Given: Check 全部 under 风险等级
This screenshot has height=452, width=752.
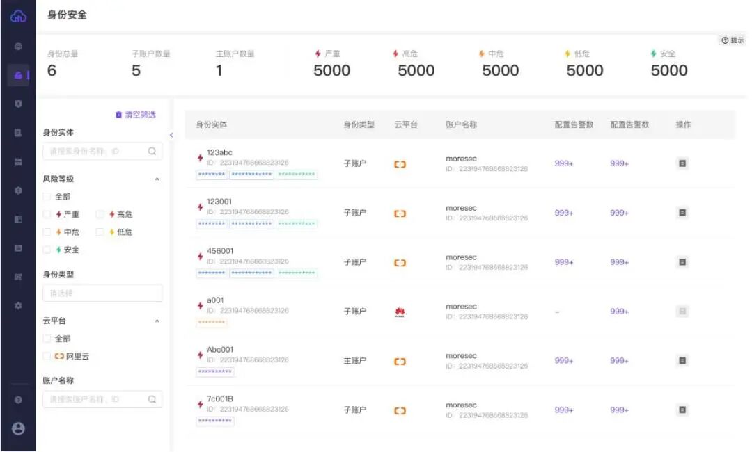Looking at the screenshot, I should point(47,196).
